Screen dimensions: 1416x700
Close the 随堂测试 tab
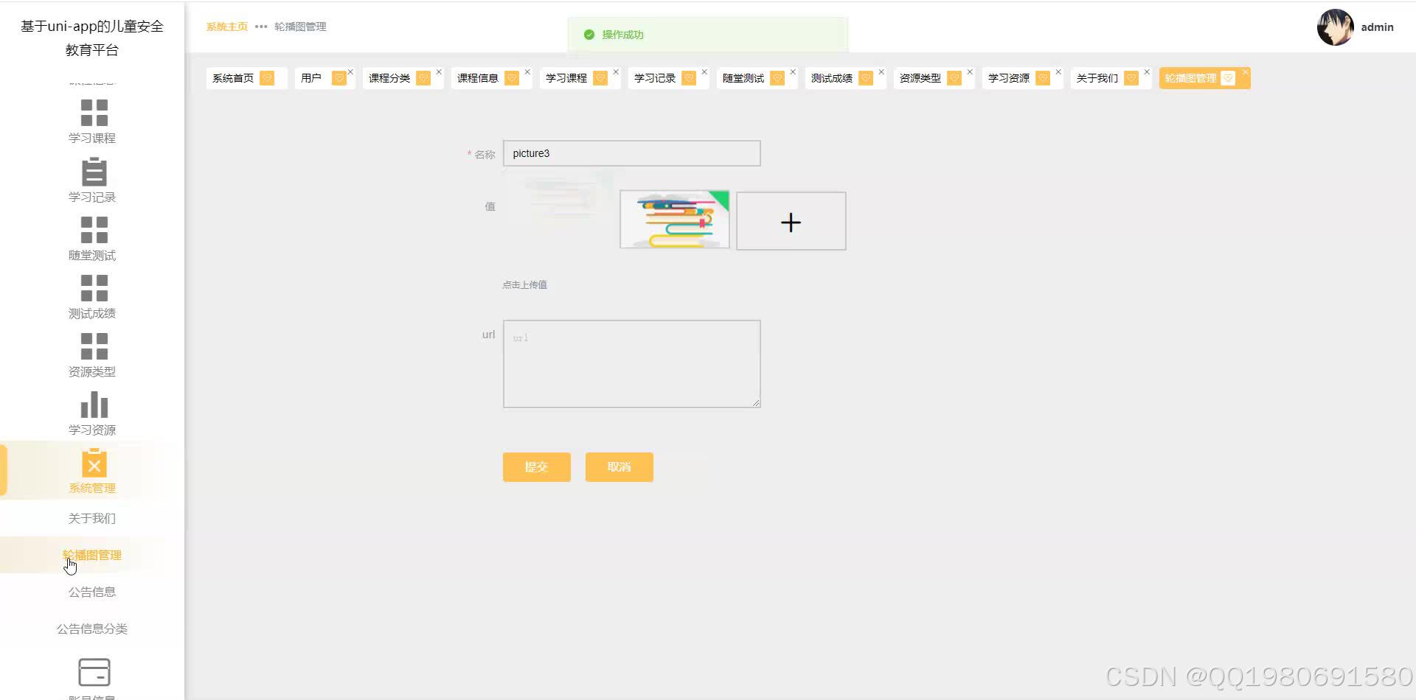[x=793, y=72]
